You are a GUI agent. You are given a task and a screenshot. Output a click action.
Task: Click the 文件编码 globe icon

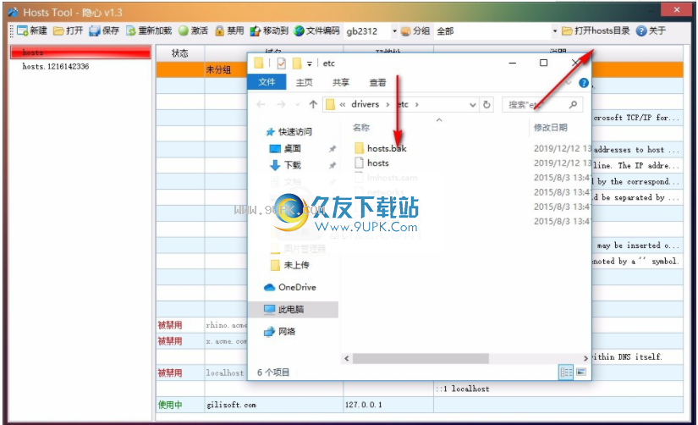299,30
